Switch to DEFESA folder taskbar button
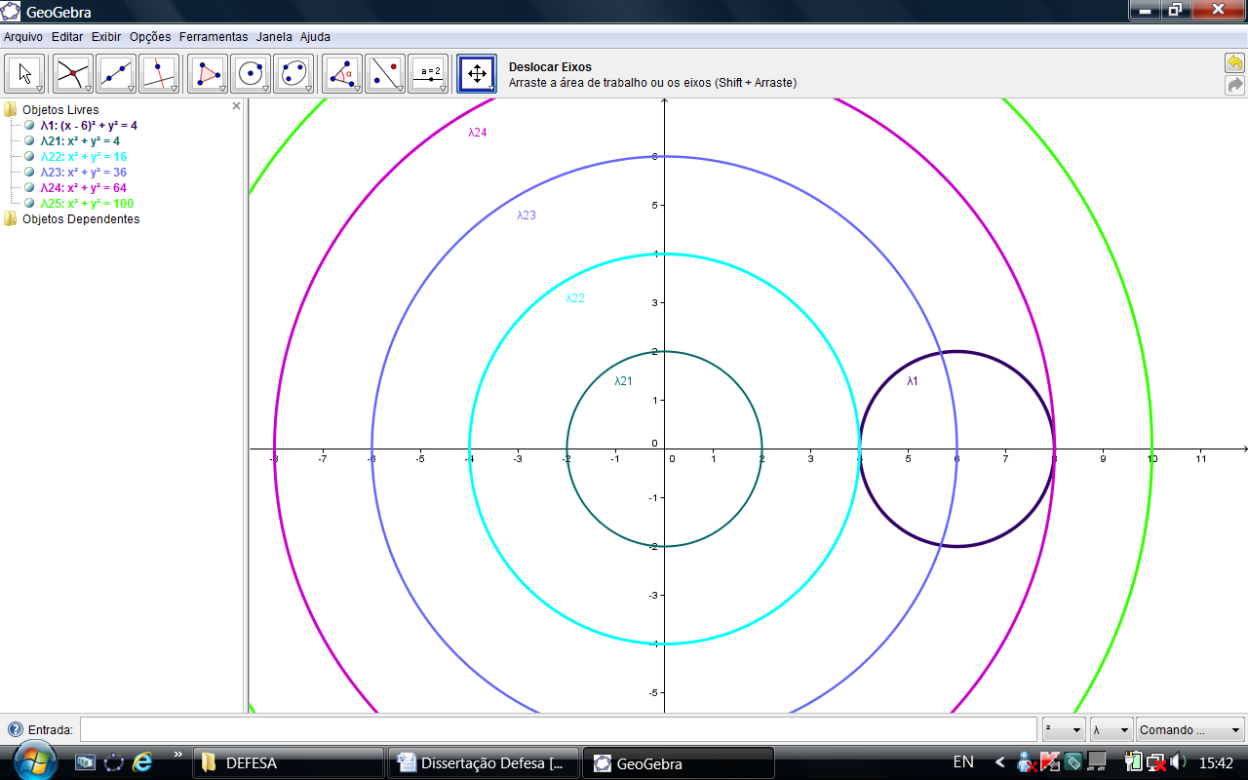Image resolution: width=1248 pixels, height=780 pixels. tap(288, 763)
